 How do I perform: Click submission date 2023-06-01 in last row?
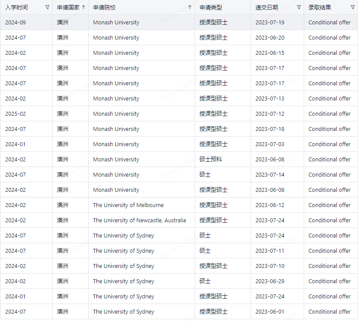[270, 312]
